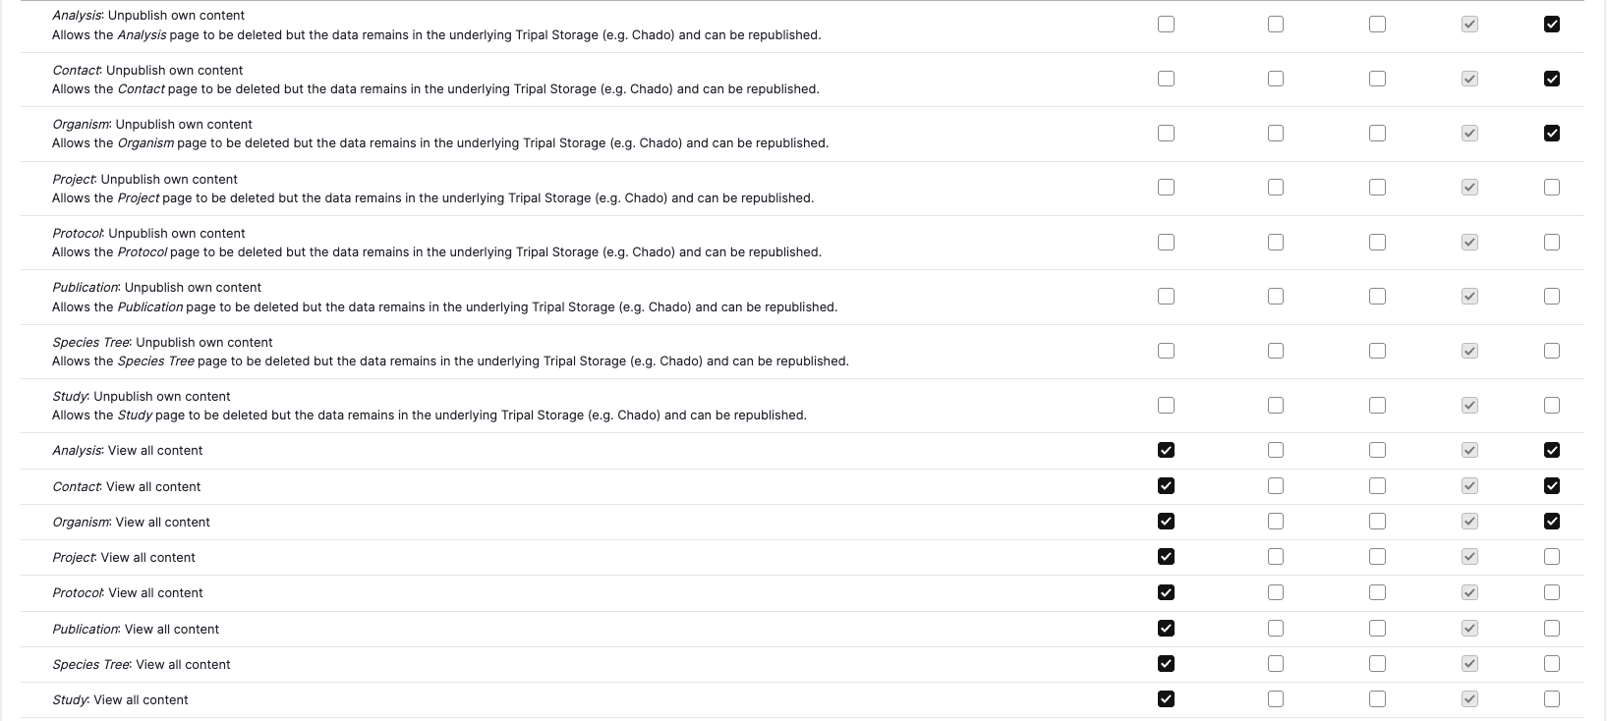The height and width of the screenshot is (721, 1607).
Task: Enable last-column checkbox for Study: Unpublish own content
Action: [1551, 405]
